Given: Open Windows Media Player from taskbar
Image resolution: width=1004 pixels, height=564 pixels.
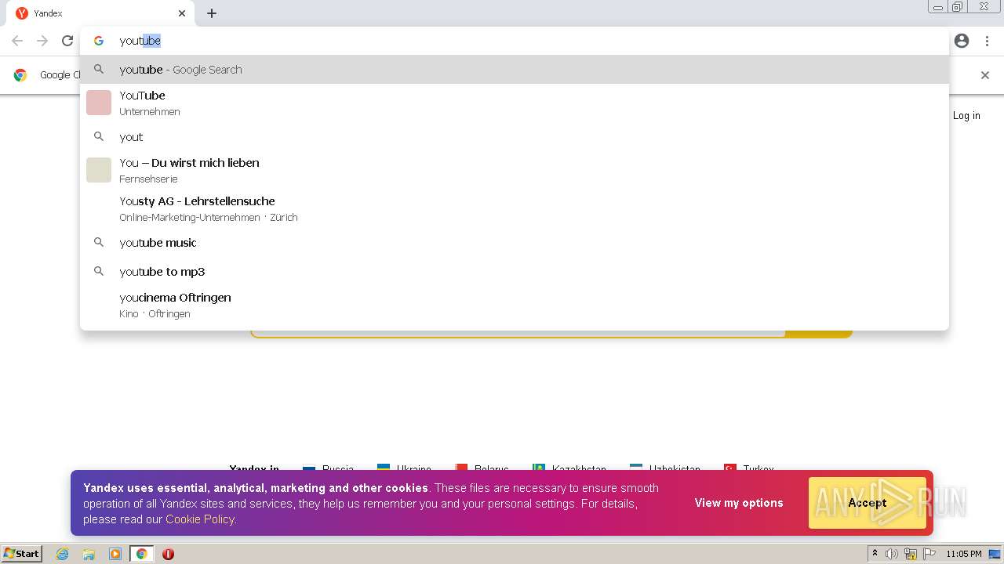Looking at the screenshot, I should point(115,554).
